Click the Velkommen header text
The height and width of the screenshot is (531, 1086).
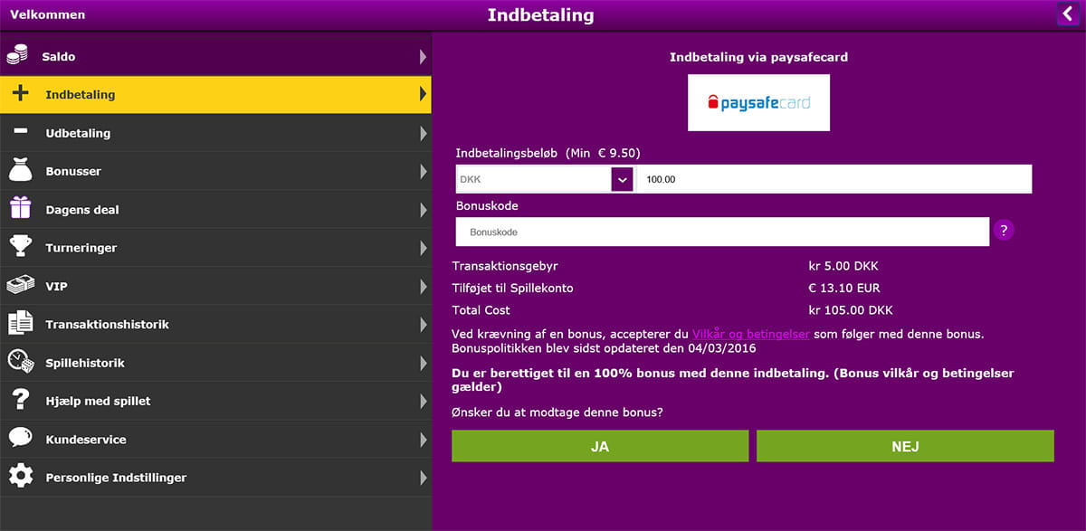pyautogui.click(x=47, y=14)
